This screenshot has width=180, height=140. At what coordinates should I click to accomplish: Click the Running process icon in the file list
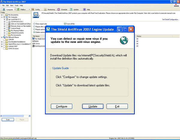tap(33, 46)
